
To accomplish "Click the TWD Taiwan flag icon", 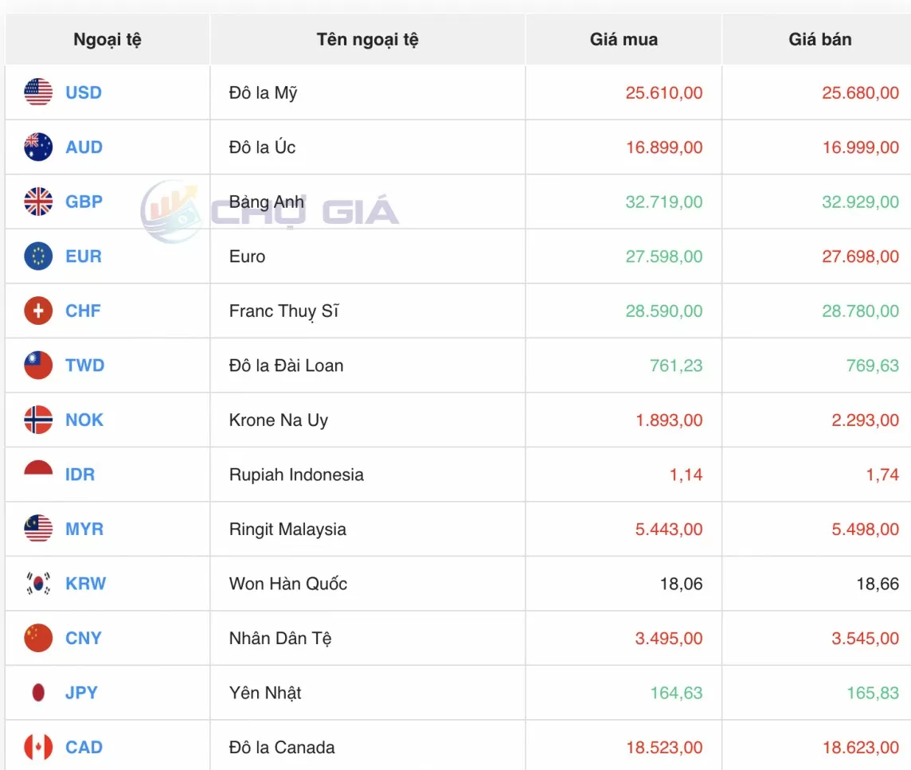I will pyautogui.click(x=37, y=365).
